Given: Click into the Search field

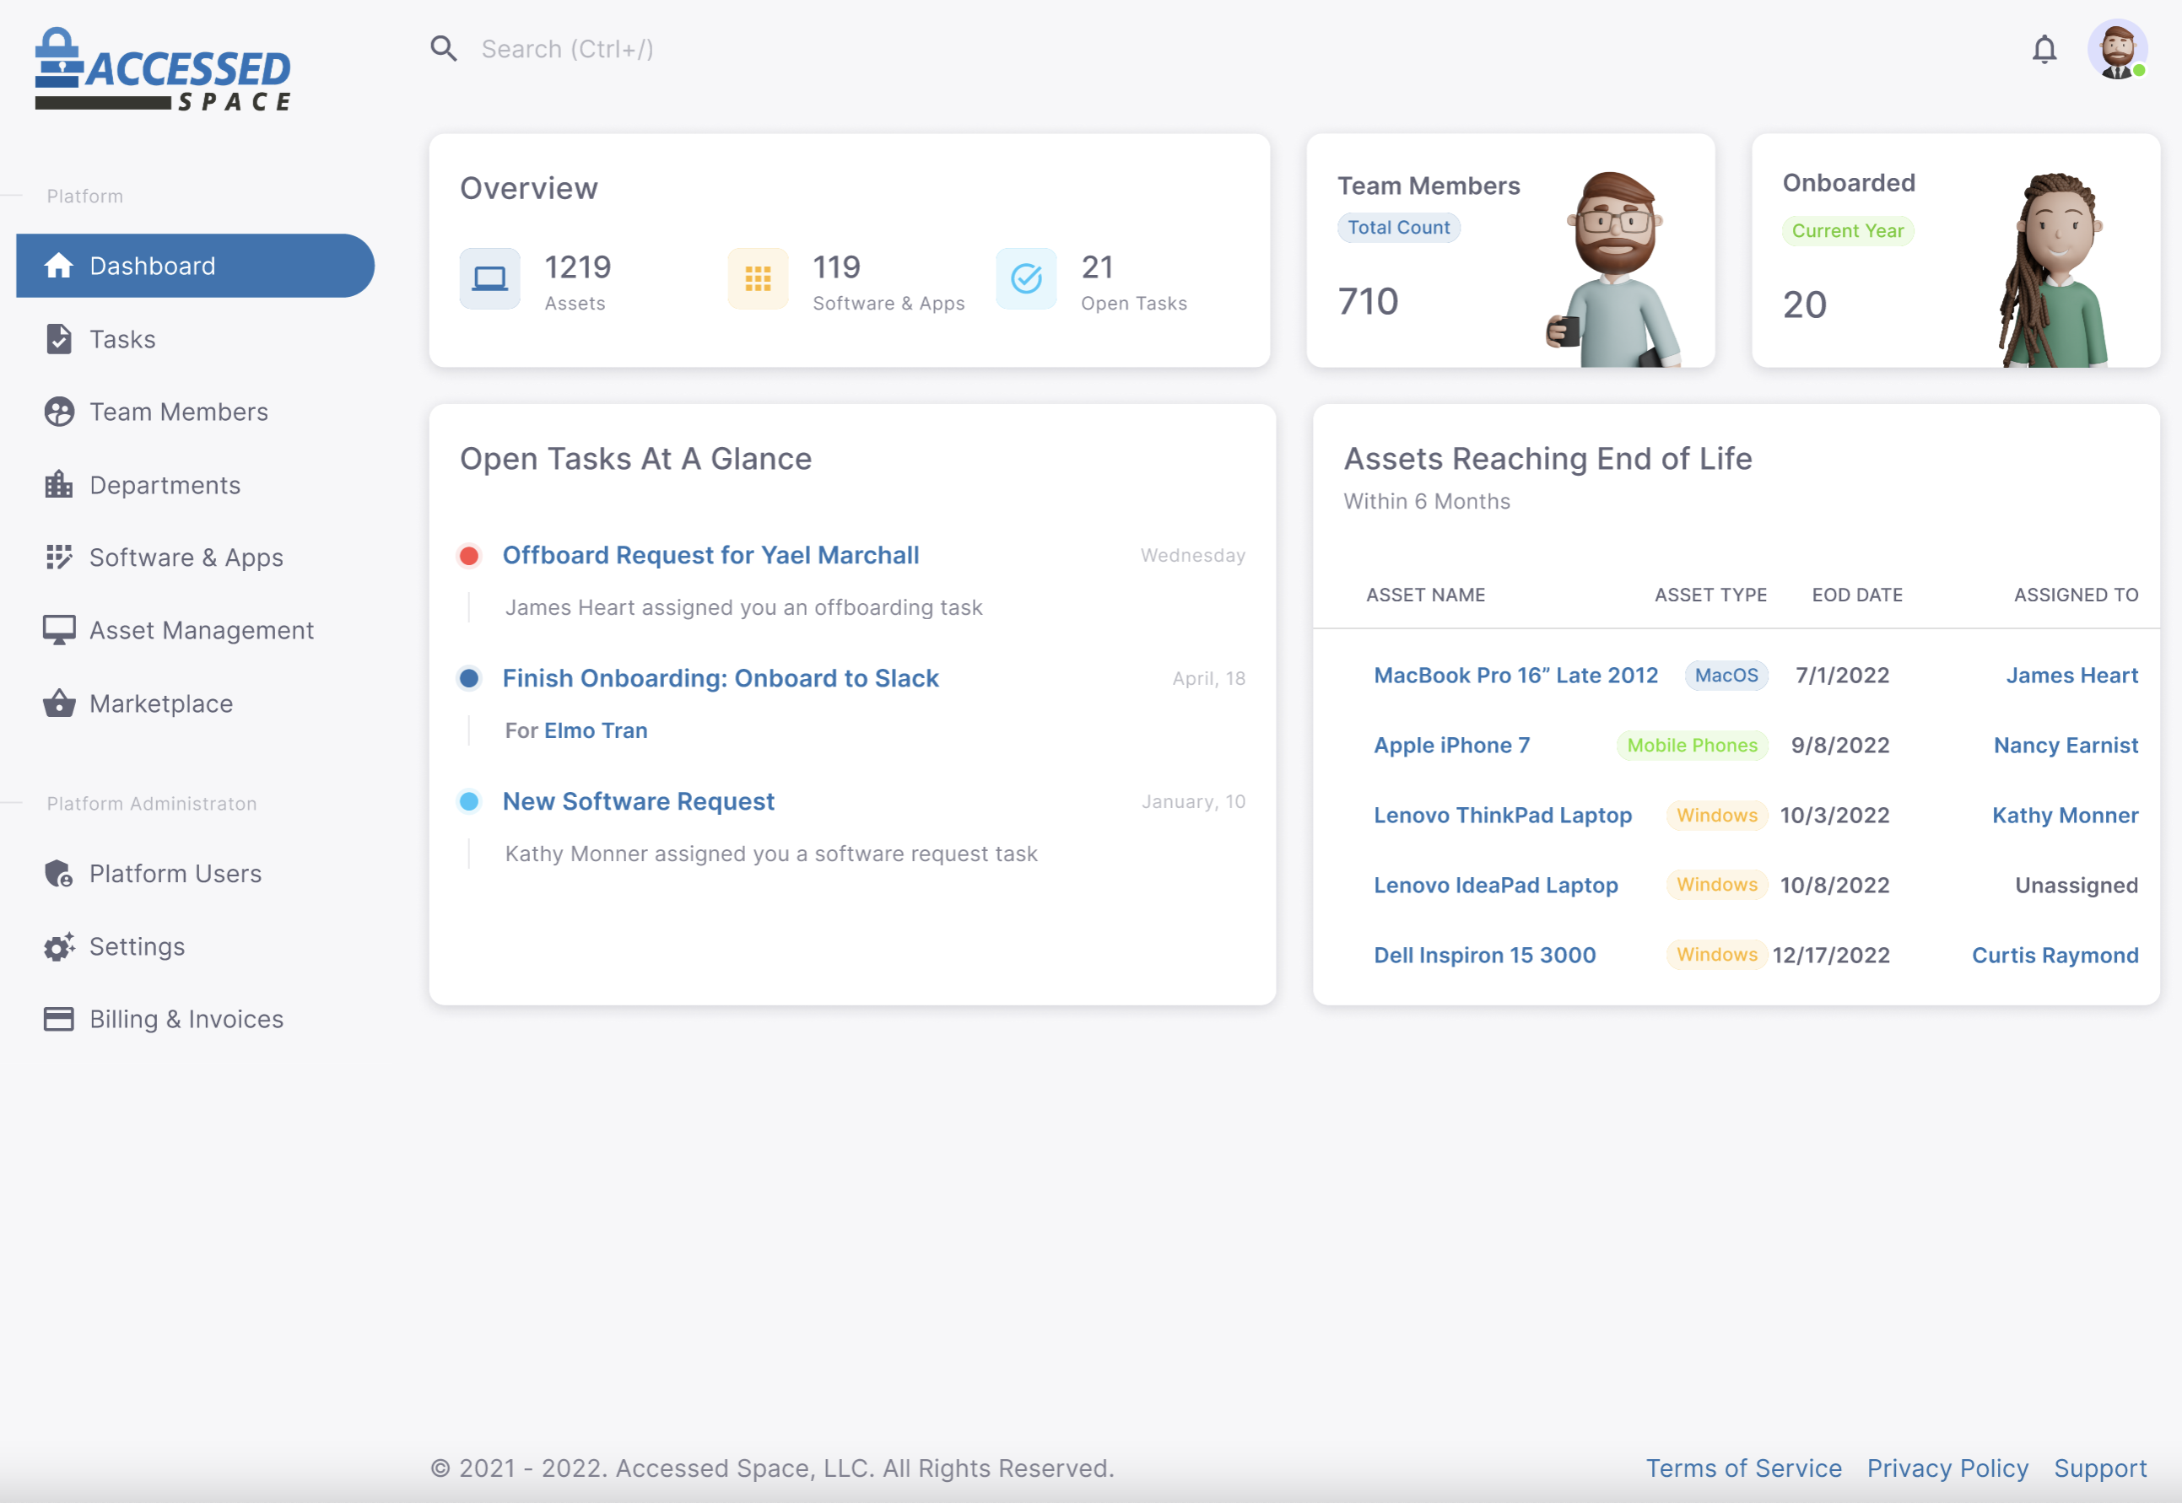Looking at the screenshot, I should (x=567, y=49).
